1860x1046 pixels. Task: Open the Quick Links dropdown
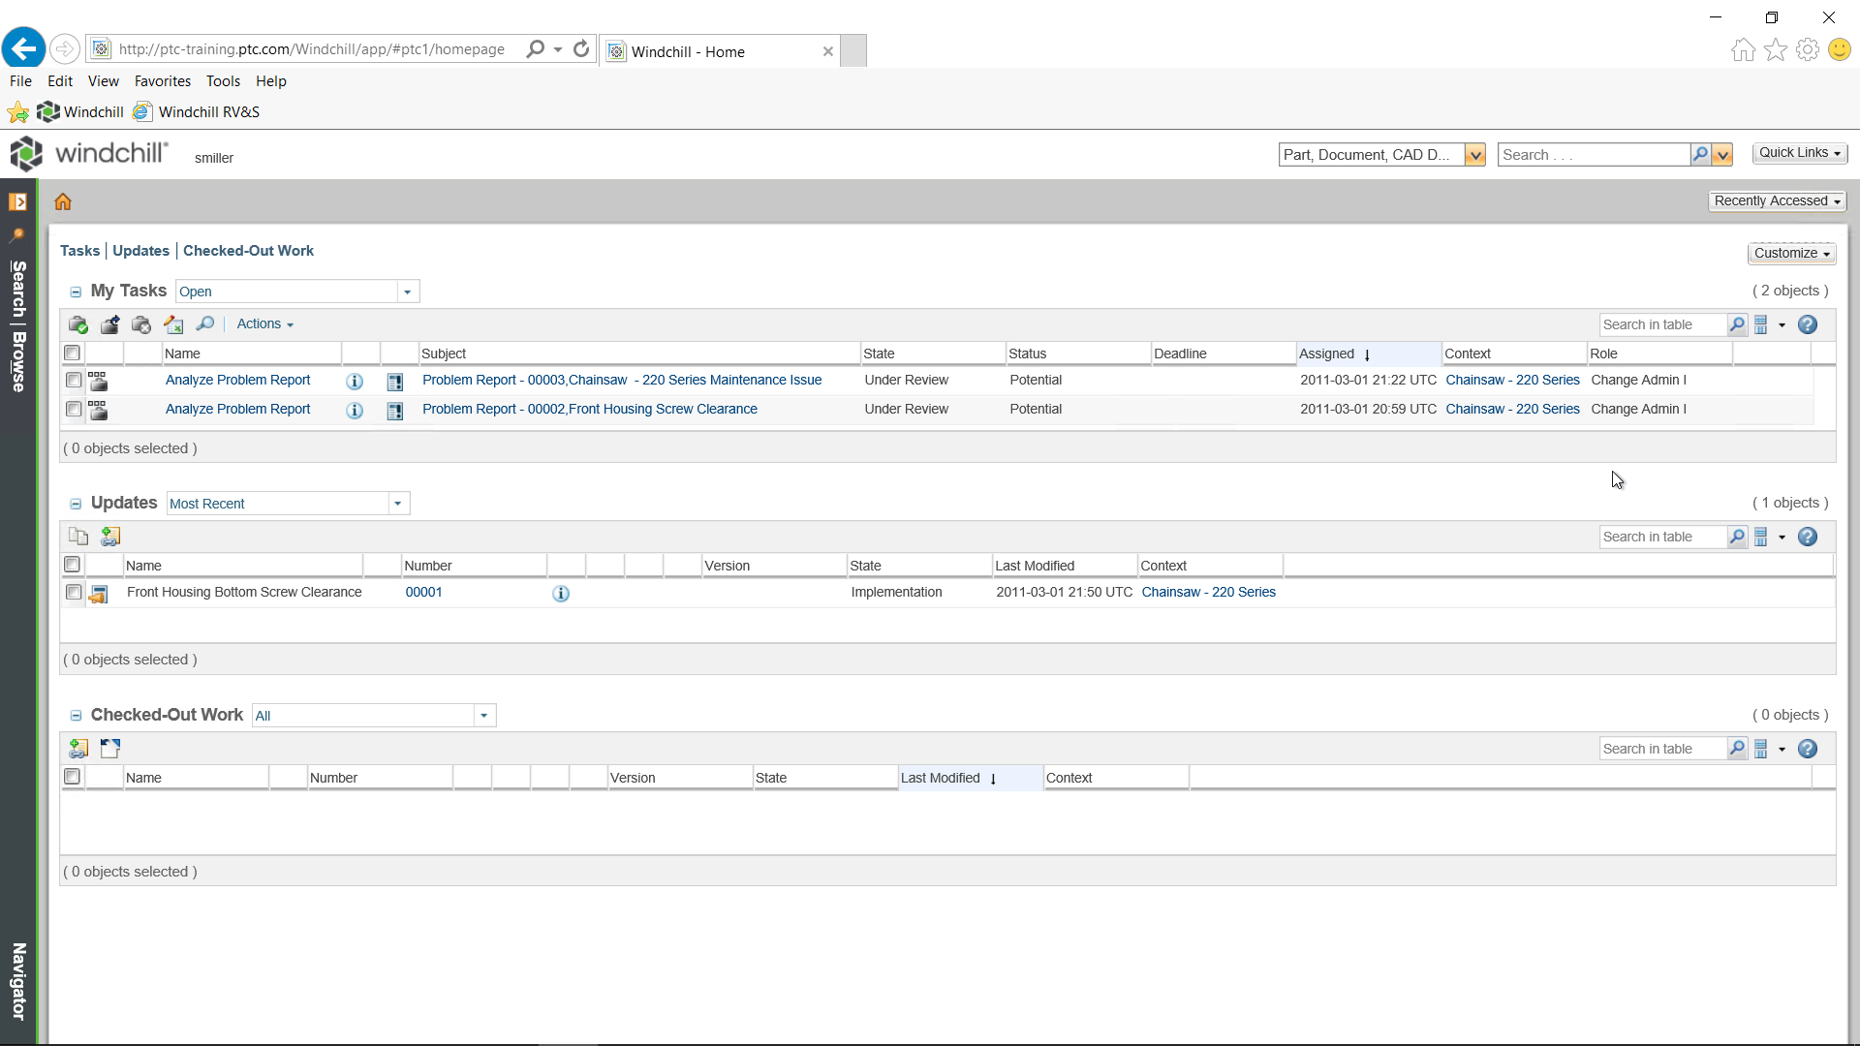click(1800, 153)
